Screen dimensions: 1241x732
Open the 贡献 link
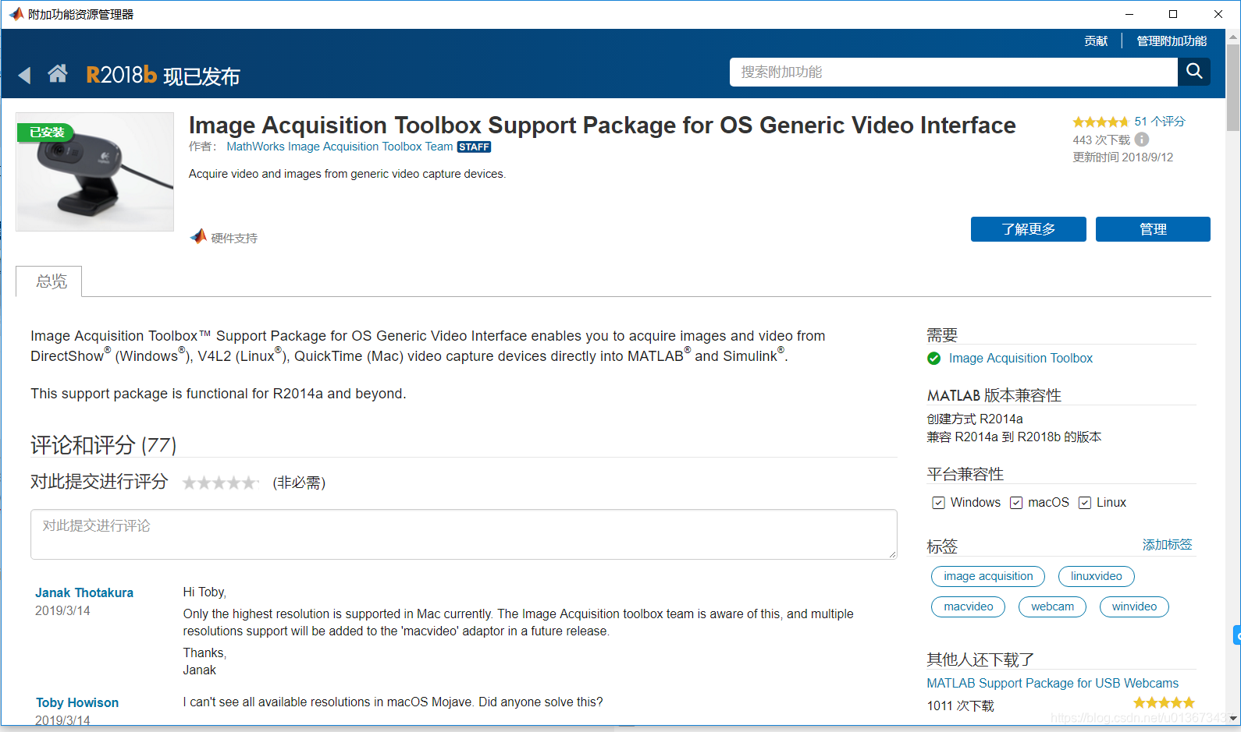pyautogui.click(x=1096, y=41)
